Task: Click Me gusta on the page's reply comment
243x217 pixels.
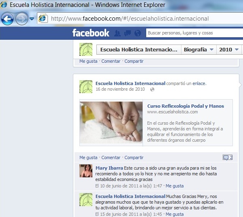Action: [175, 214]
